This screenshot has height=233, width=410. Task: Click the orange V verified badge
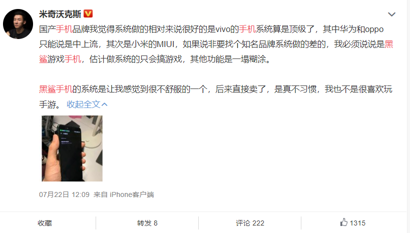(x=88, y=13)
